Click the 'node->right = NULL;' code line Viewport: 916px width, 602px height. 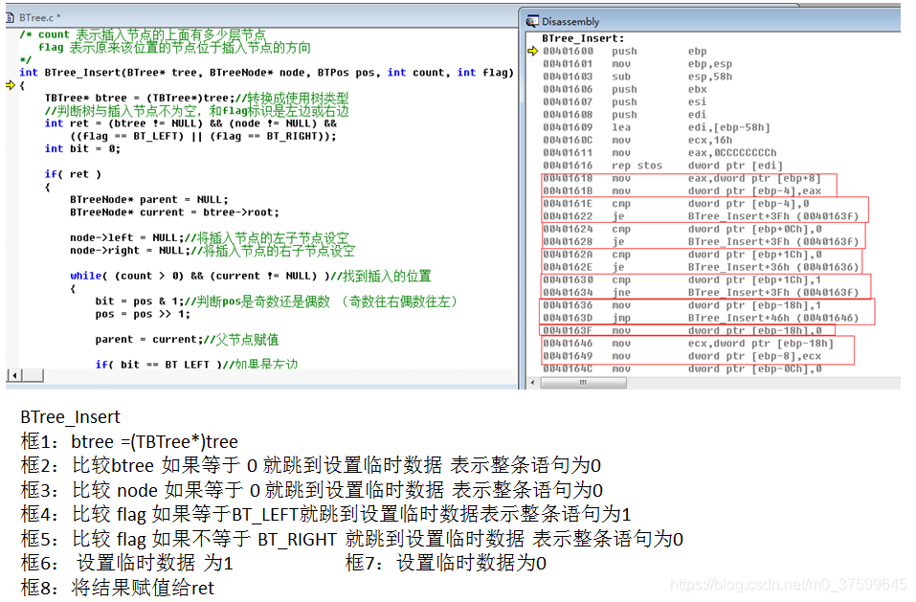pyautogui.click(x=212, y=251)
